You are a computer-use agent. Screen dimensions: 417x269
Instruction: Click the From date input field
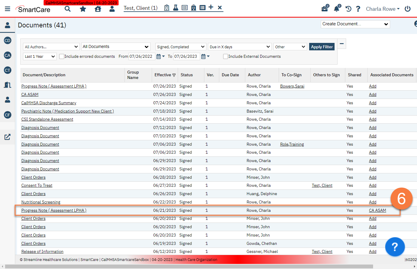(x=142, y=56)
